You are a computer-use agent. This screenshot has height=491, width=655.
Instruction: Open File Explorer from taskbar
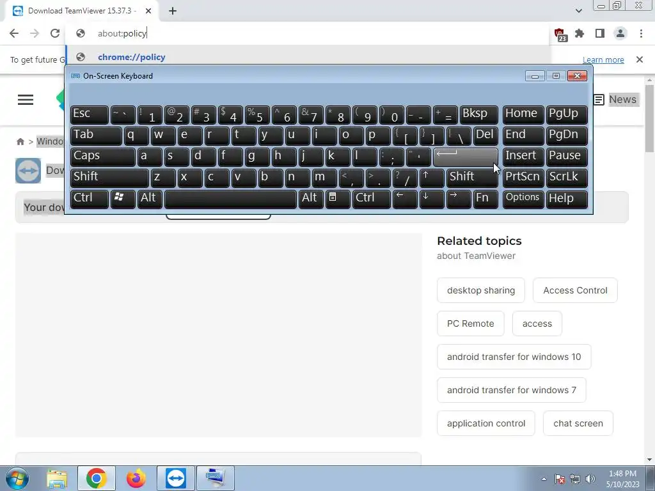tap(57, 478)
